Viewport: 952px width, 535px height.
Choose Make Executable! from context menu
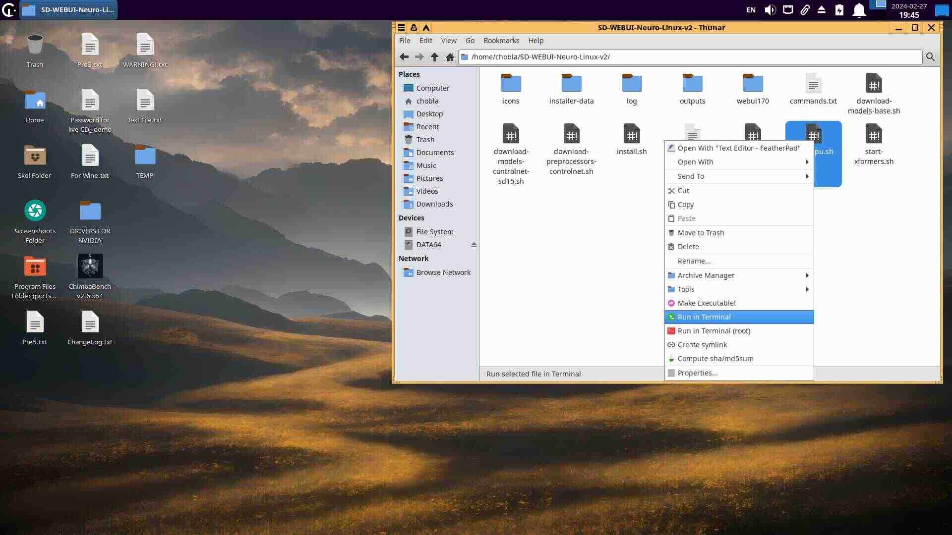(x=706, y=303)
